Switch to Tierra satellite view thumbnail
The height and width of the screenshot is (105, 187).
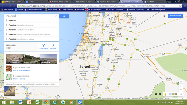[x=10, y=91]
